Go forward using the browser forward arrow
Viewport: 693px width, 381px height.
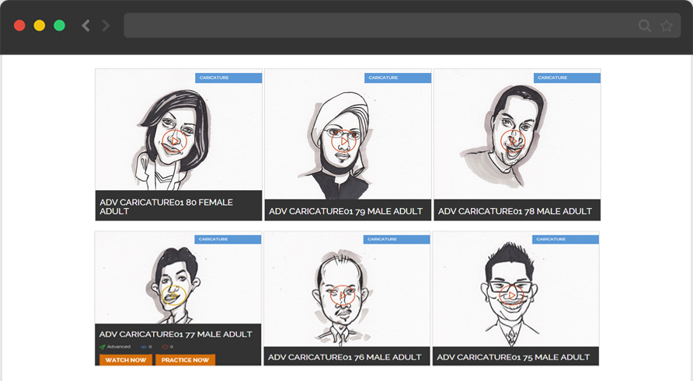(x=106, y=26)
